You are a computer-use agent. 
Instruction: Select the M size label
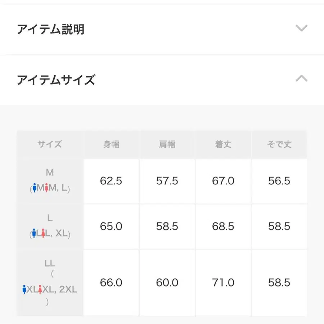[50, 172]
